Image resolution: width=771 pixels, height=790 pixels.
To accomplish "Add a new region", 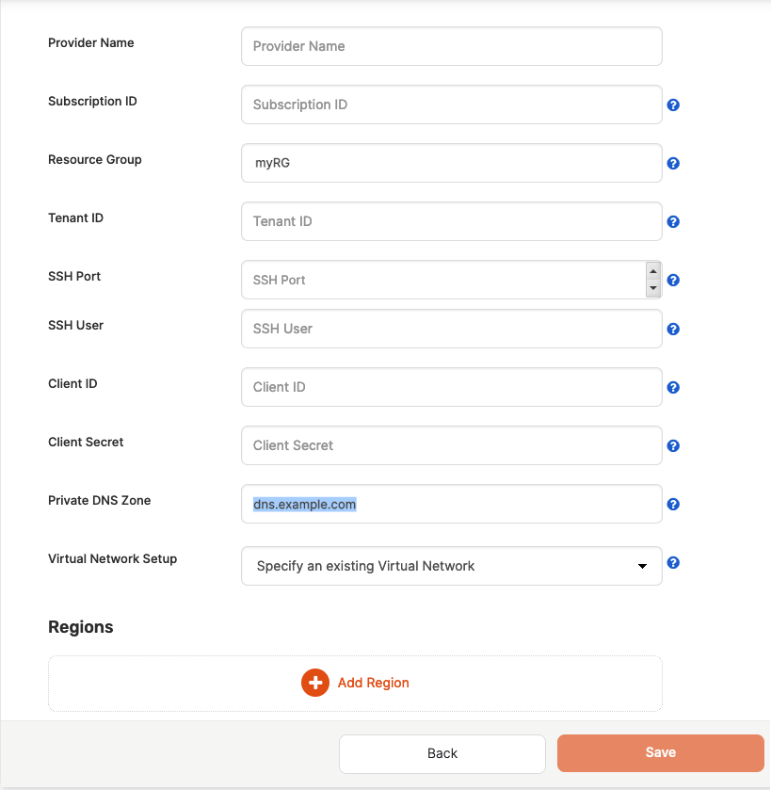I will pos(355,682).
